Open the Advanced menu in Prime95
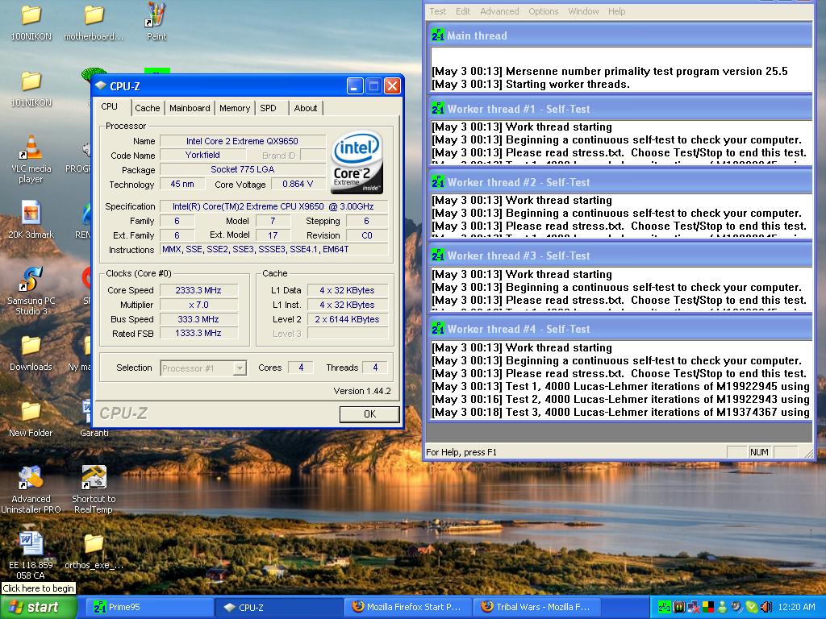 coord(499,11)
